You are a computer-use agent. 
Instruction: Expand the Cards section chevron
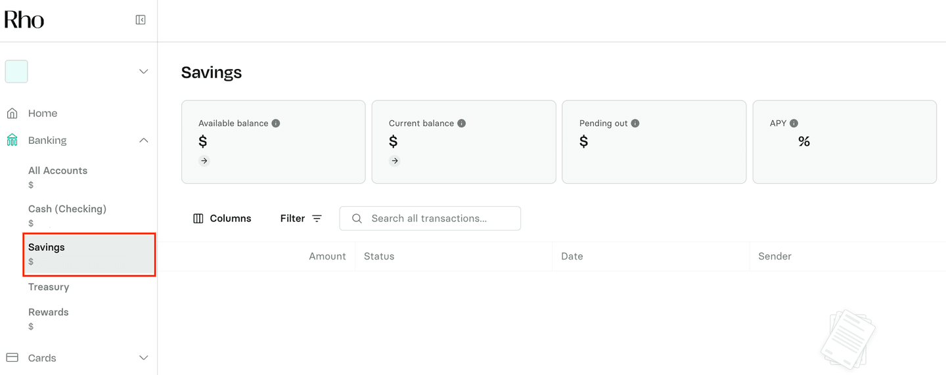pos(143,358)
